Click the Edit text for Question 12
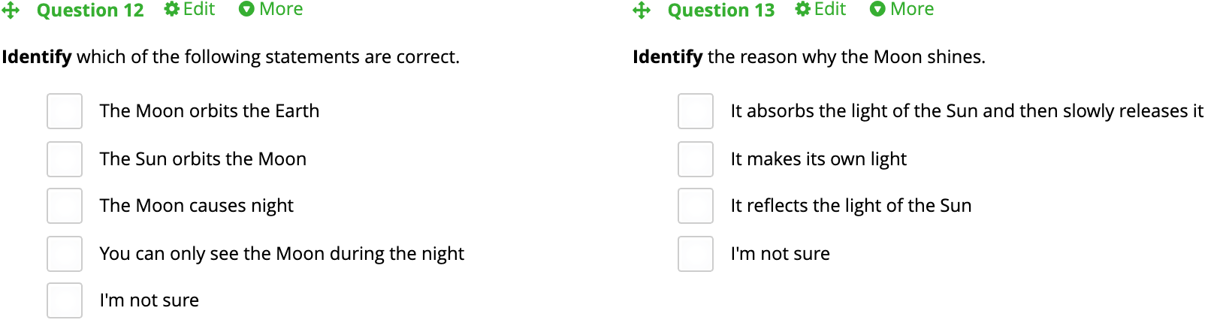The height and width of the screenshot is (332, 1214). pos(199,9)
